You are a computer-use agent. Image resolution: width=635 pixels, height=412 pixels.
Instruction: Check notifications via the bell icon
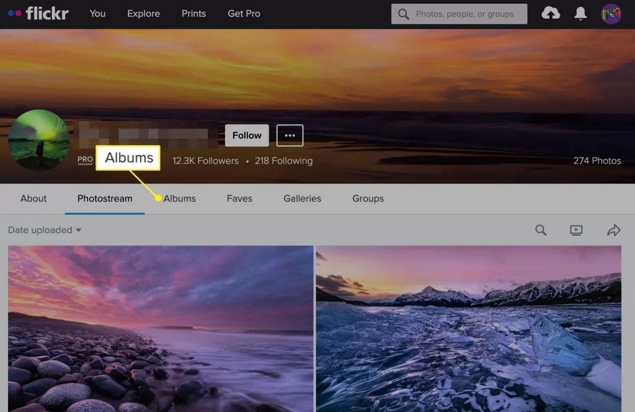[580, 13]
